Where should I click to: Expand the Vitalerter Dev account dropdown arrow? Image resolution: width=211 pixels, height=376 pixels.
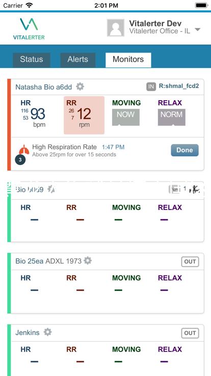tap(197, 30)
